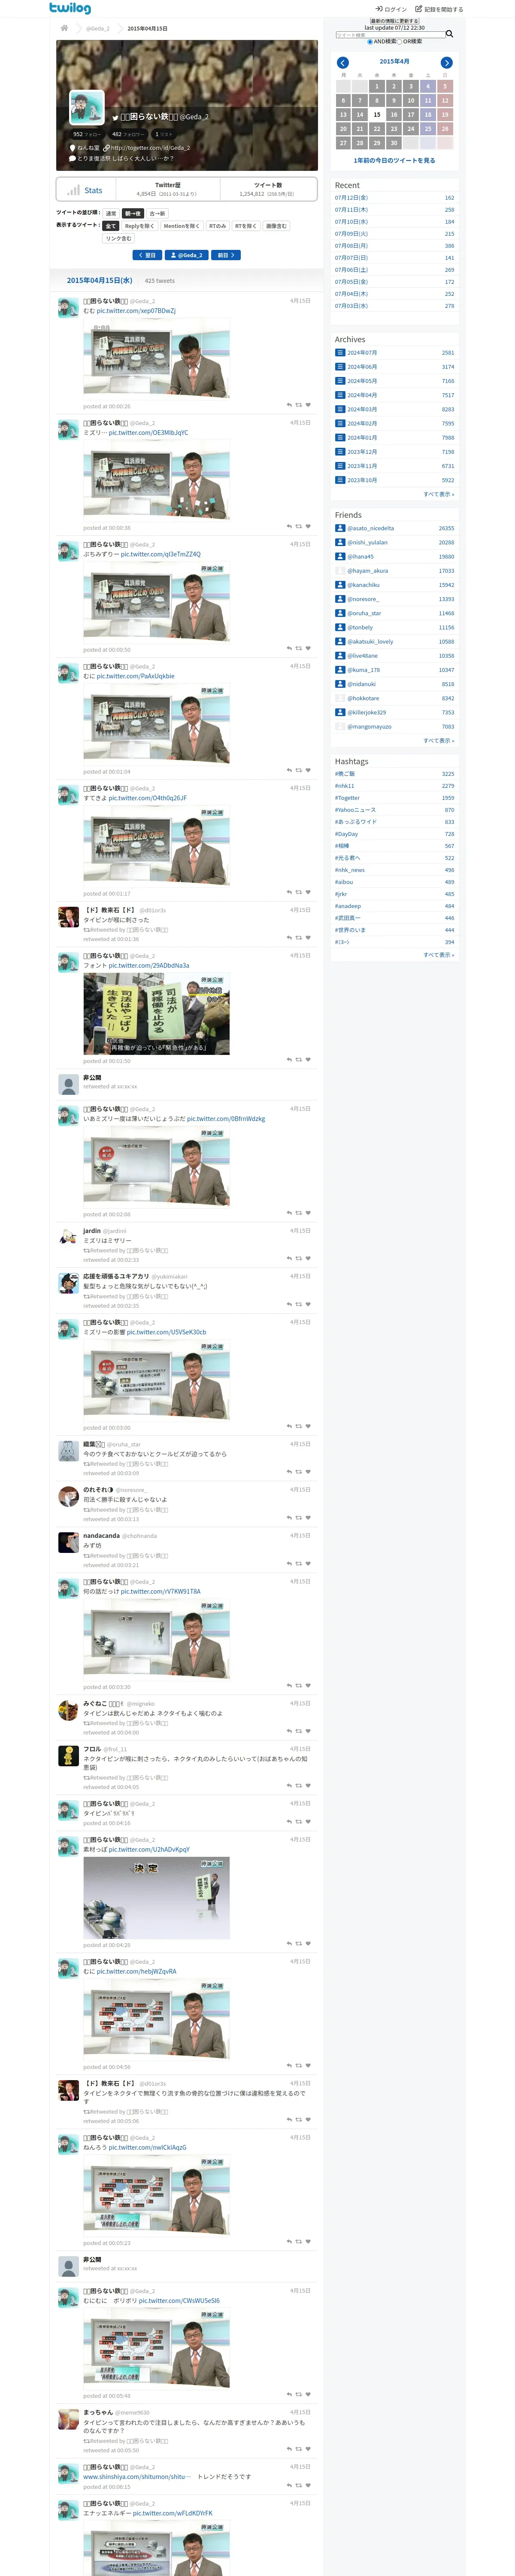Open hashtag #nhk11
Screen dimensions: 515x2576
pyautogui.click(x=344, y=786)
